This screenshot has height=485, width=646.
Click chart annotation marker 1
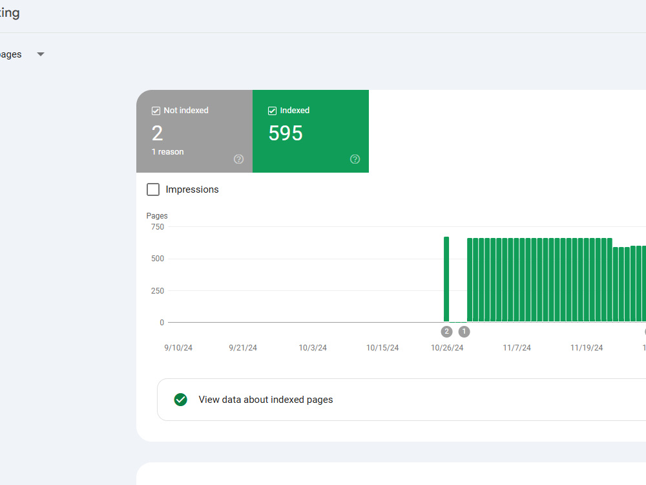(464, 332)
